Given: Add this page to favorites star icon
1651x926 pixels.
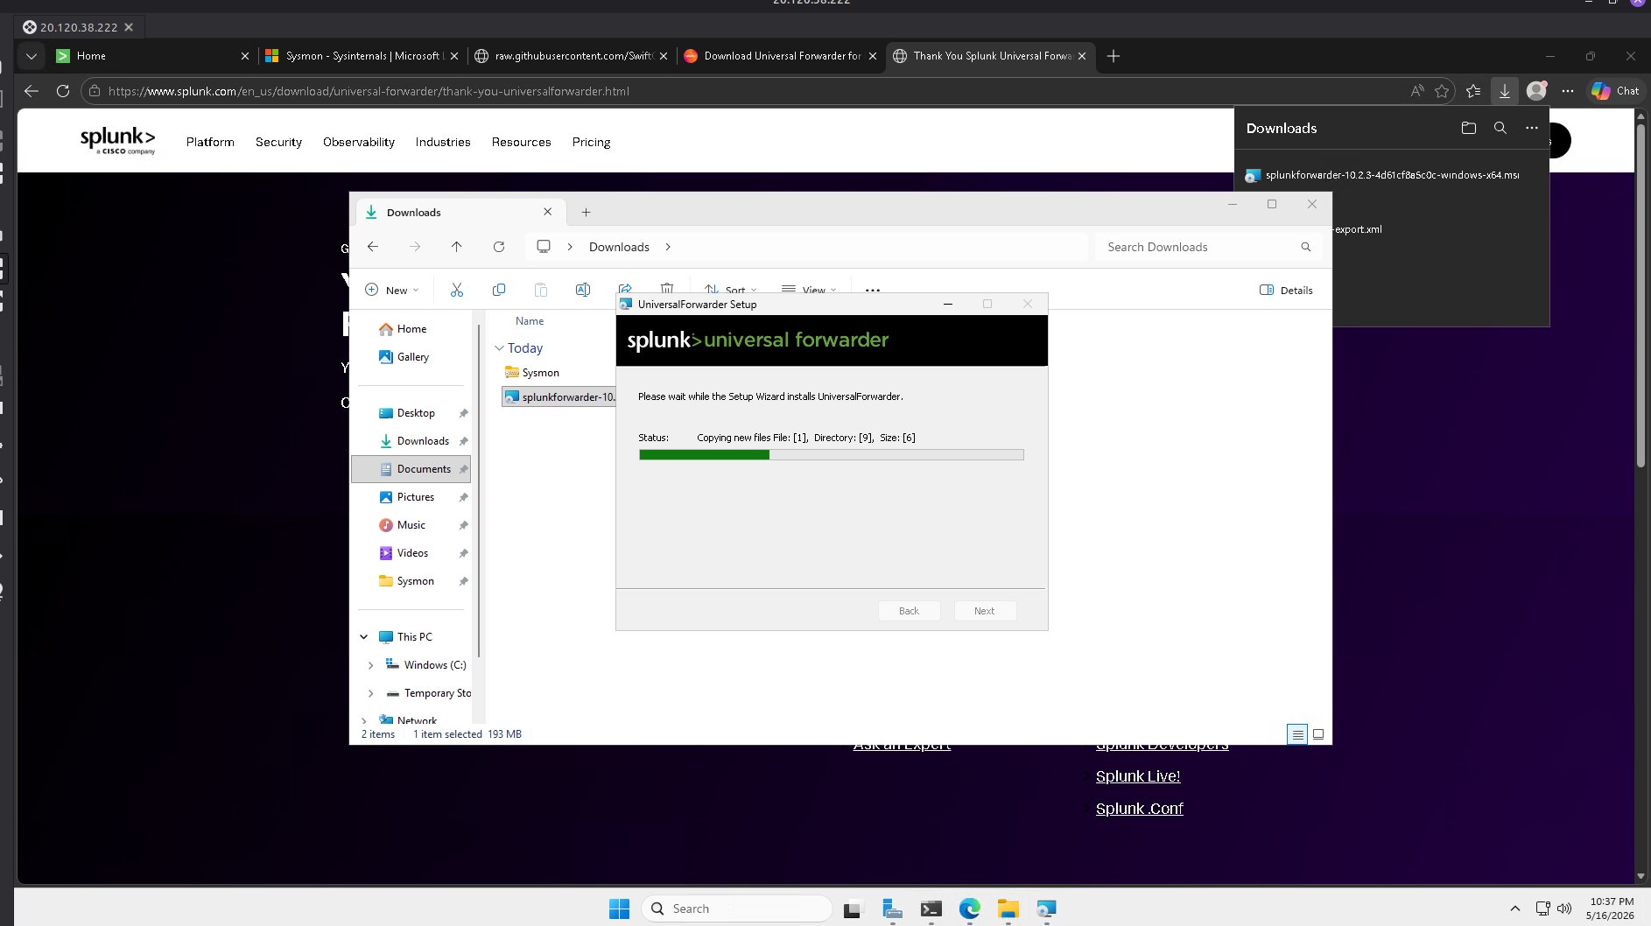Looking at the screenshot, I should [1443, 91].
